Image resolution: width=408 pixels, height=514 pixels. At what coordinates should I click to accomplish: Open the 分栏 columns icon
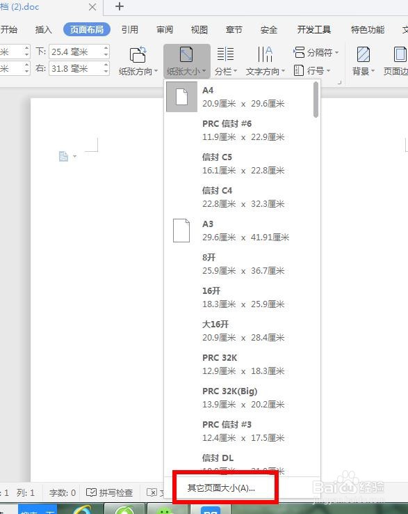(x=225, y=54)
